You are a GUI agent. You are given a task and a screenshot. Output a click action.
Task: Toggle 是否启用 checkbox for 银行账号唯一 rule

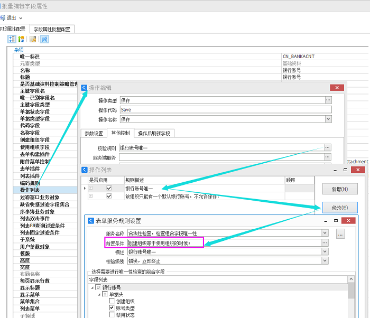109,188
